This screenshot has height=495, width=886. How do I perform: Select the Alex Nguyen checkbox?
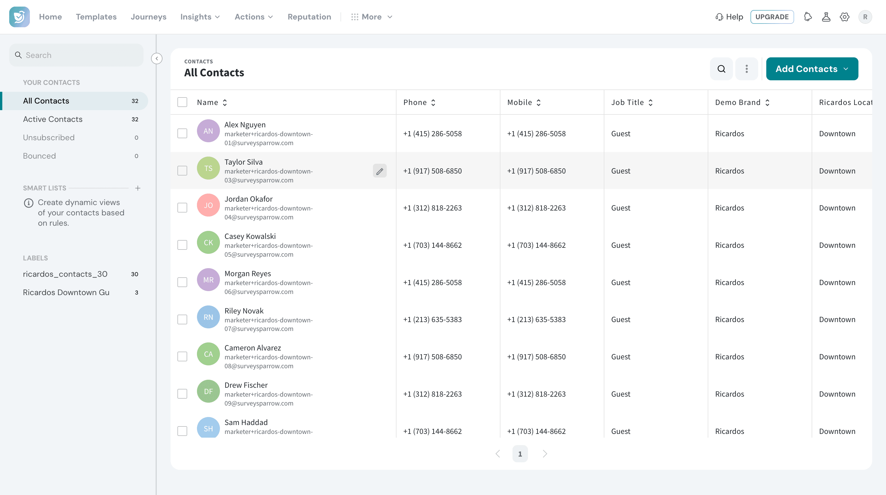pos(182,133)
